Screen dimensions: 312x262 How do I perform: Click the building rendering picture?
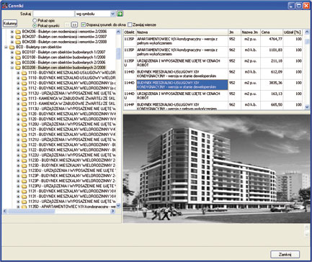pos(217,168)
